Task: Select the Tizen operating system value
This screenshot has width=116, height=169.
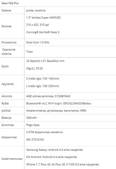Action: (x=29, y=52)
